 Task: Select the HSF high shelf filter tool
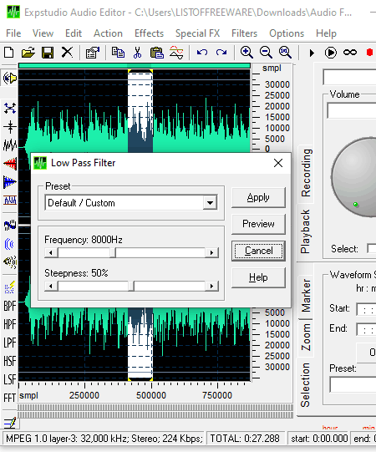coord(9,361)
